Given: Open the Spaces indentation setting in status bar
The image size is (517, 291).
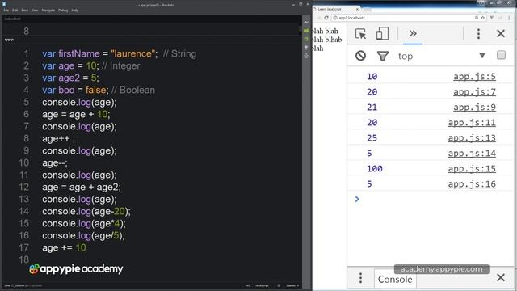Looking at the screenshot, I should click(x=292, y=285).
